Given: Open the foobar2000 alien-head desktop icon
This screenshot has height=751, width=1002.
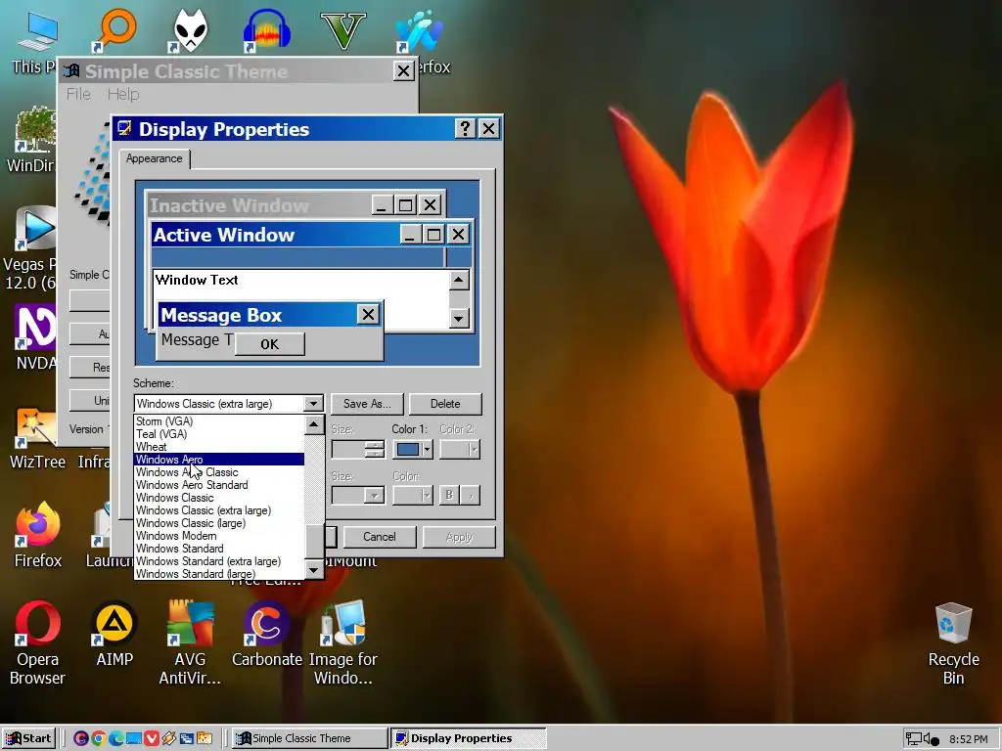Looking at the screenshot, I should pos(191,30).
